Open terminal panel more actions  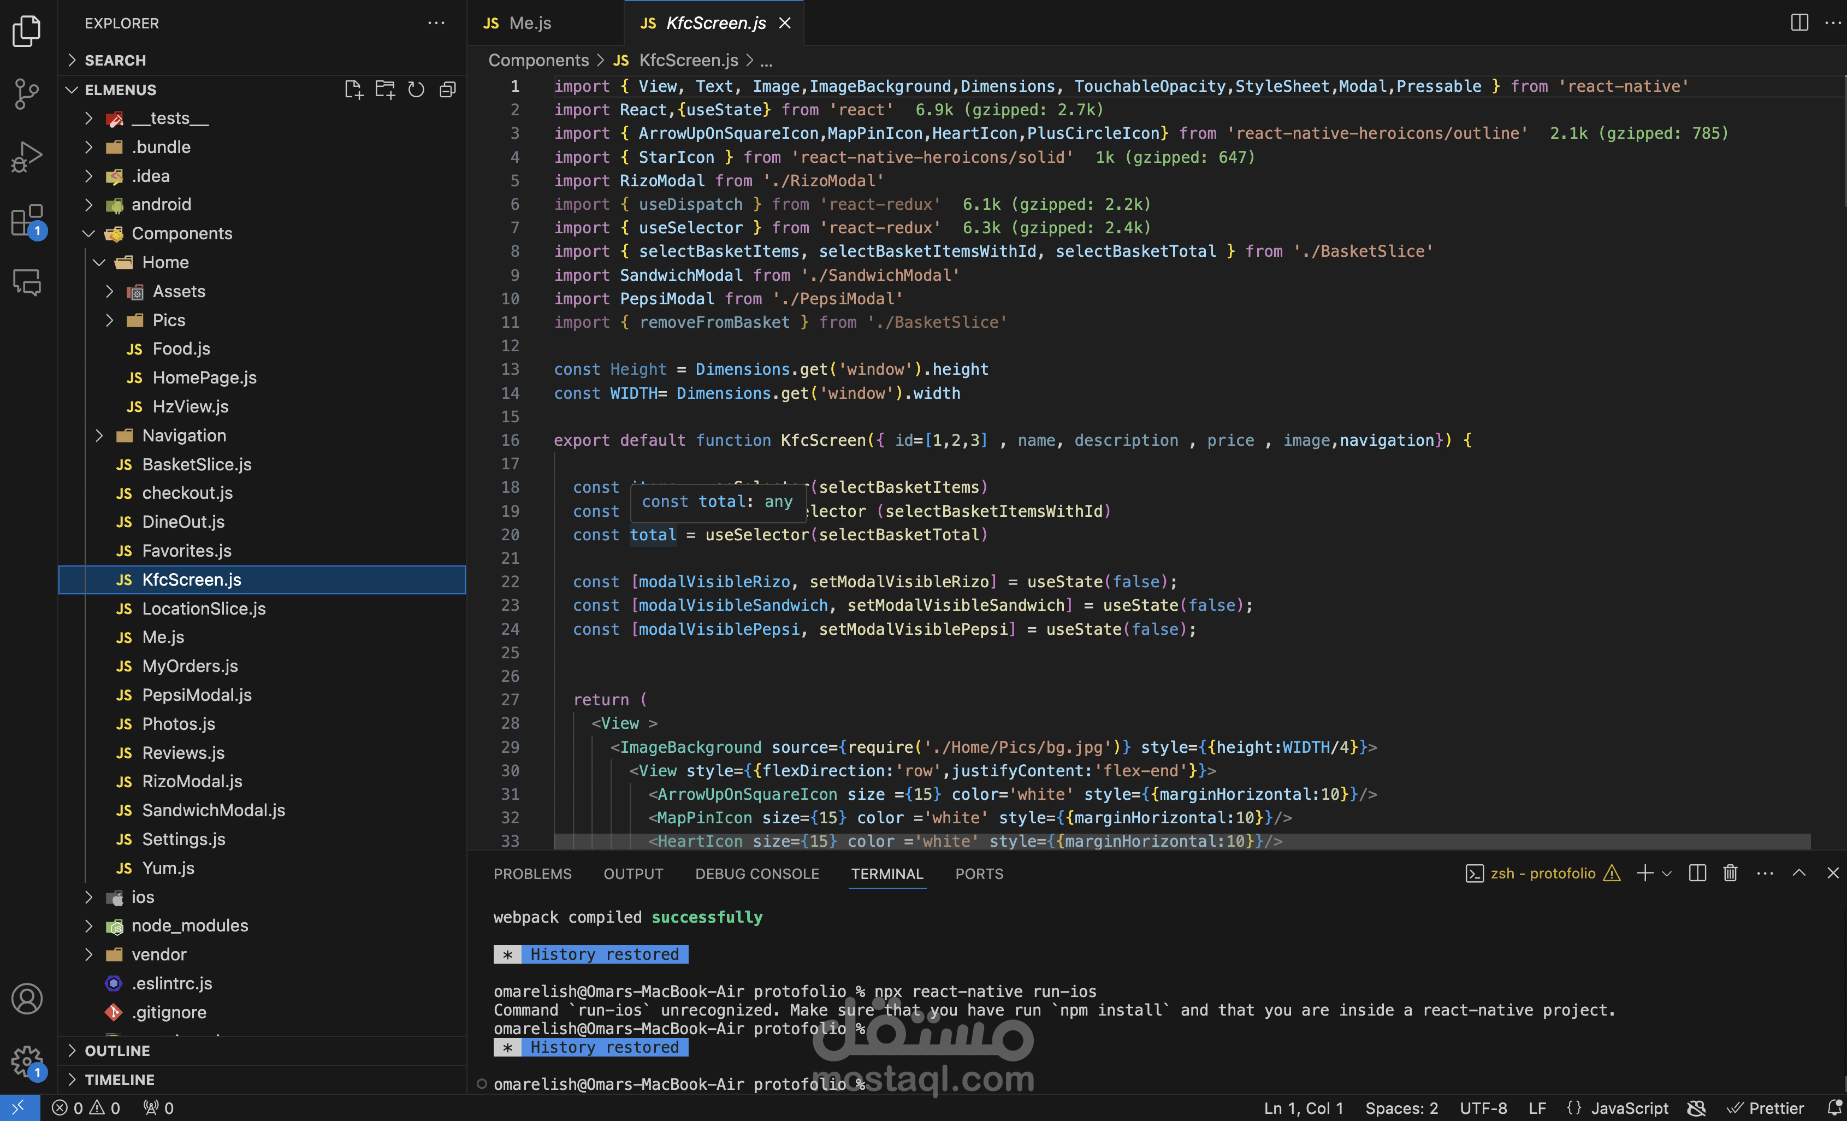click(1765, 874)
